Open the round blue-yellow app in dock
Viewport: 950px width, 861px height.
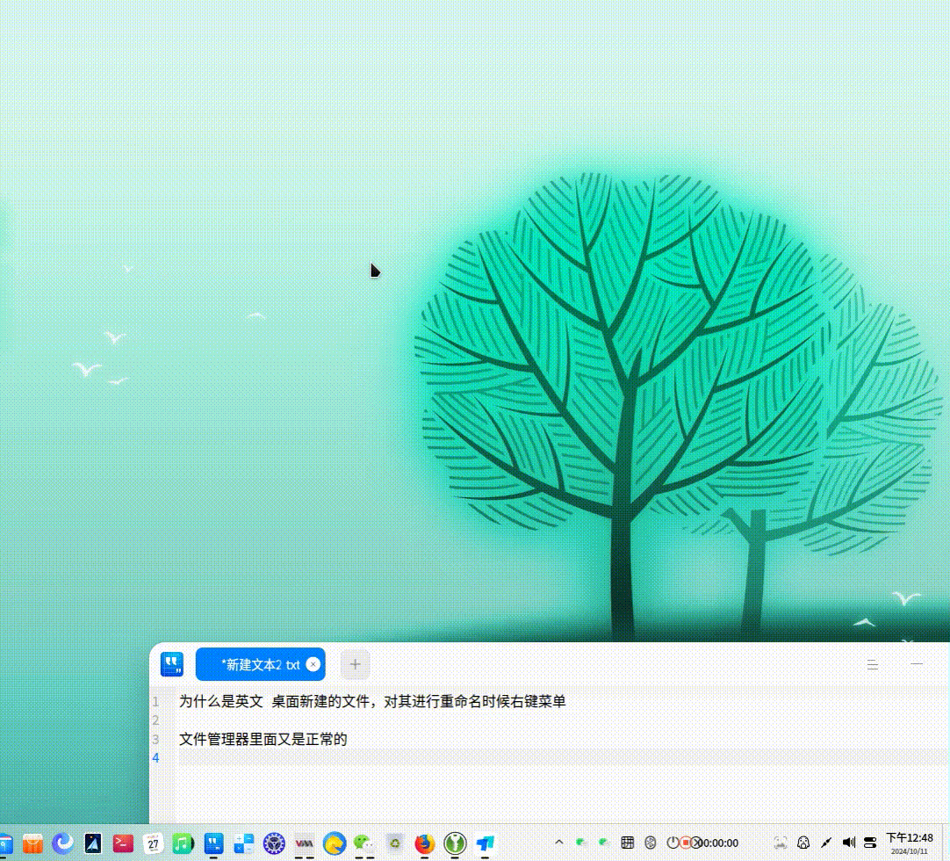click(335, 843)
